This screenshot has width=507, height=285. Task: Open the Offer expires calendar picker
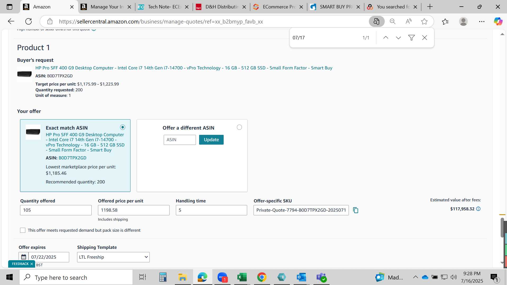(x=24, y=257)
